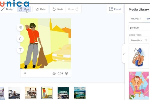Select the lake landscape scene 0:04
This screenshot has width=150, height=100.
click(80, 93)
